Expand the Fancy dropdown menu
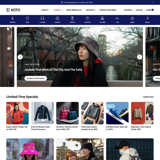160x160 pixels. click(46, 10)
